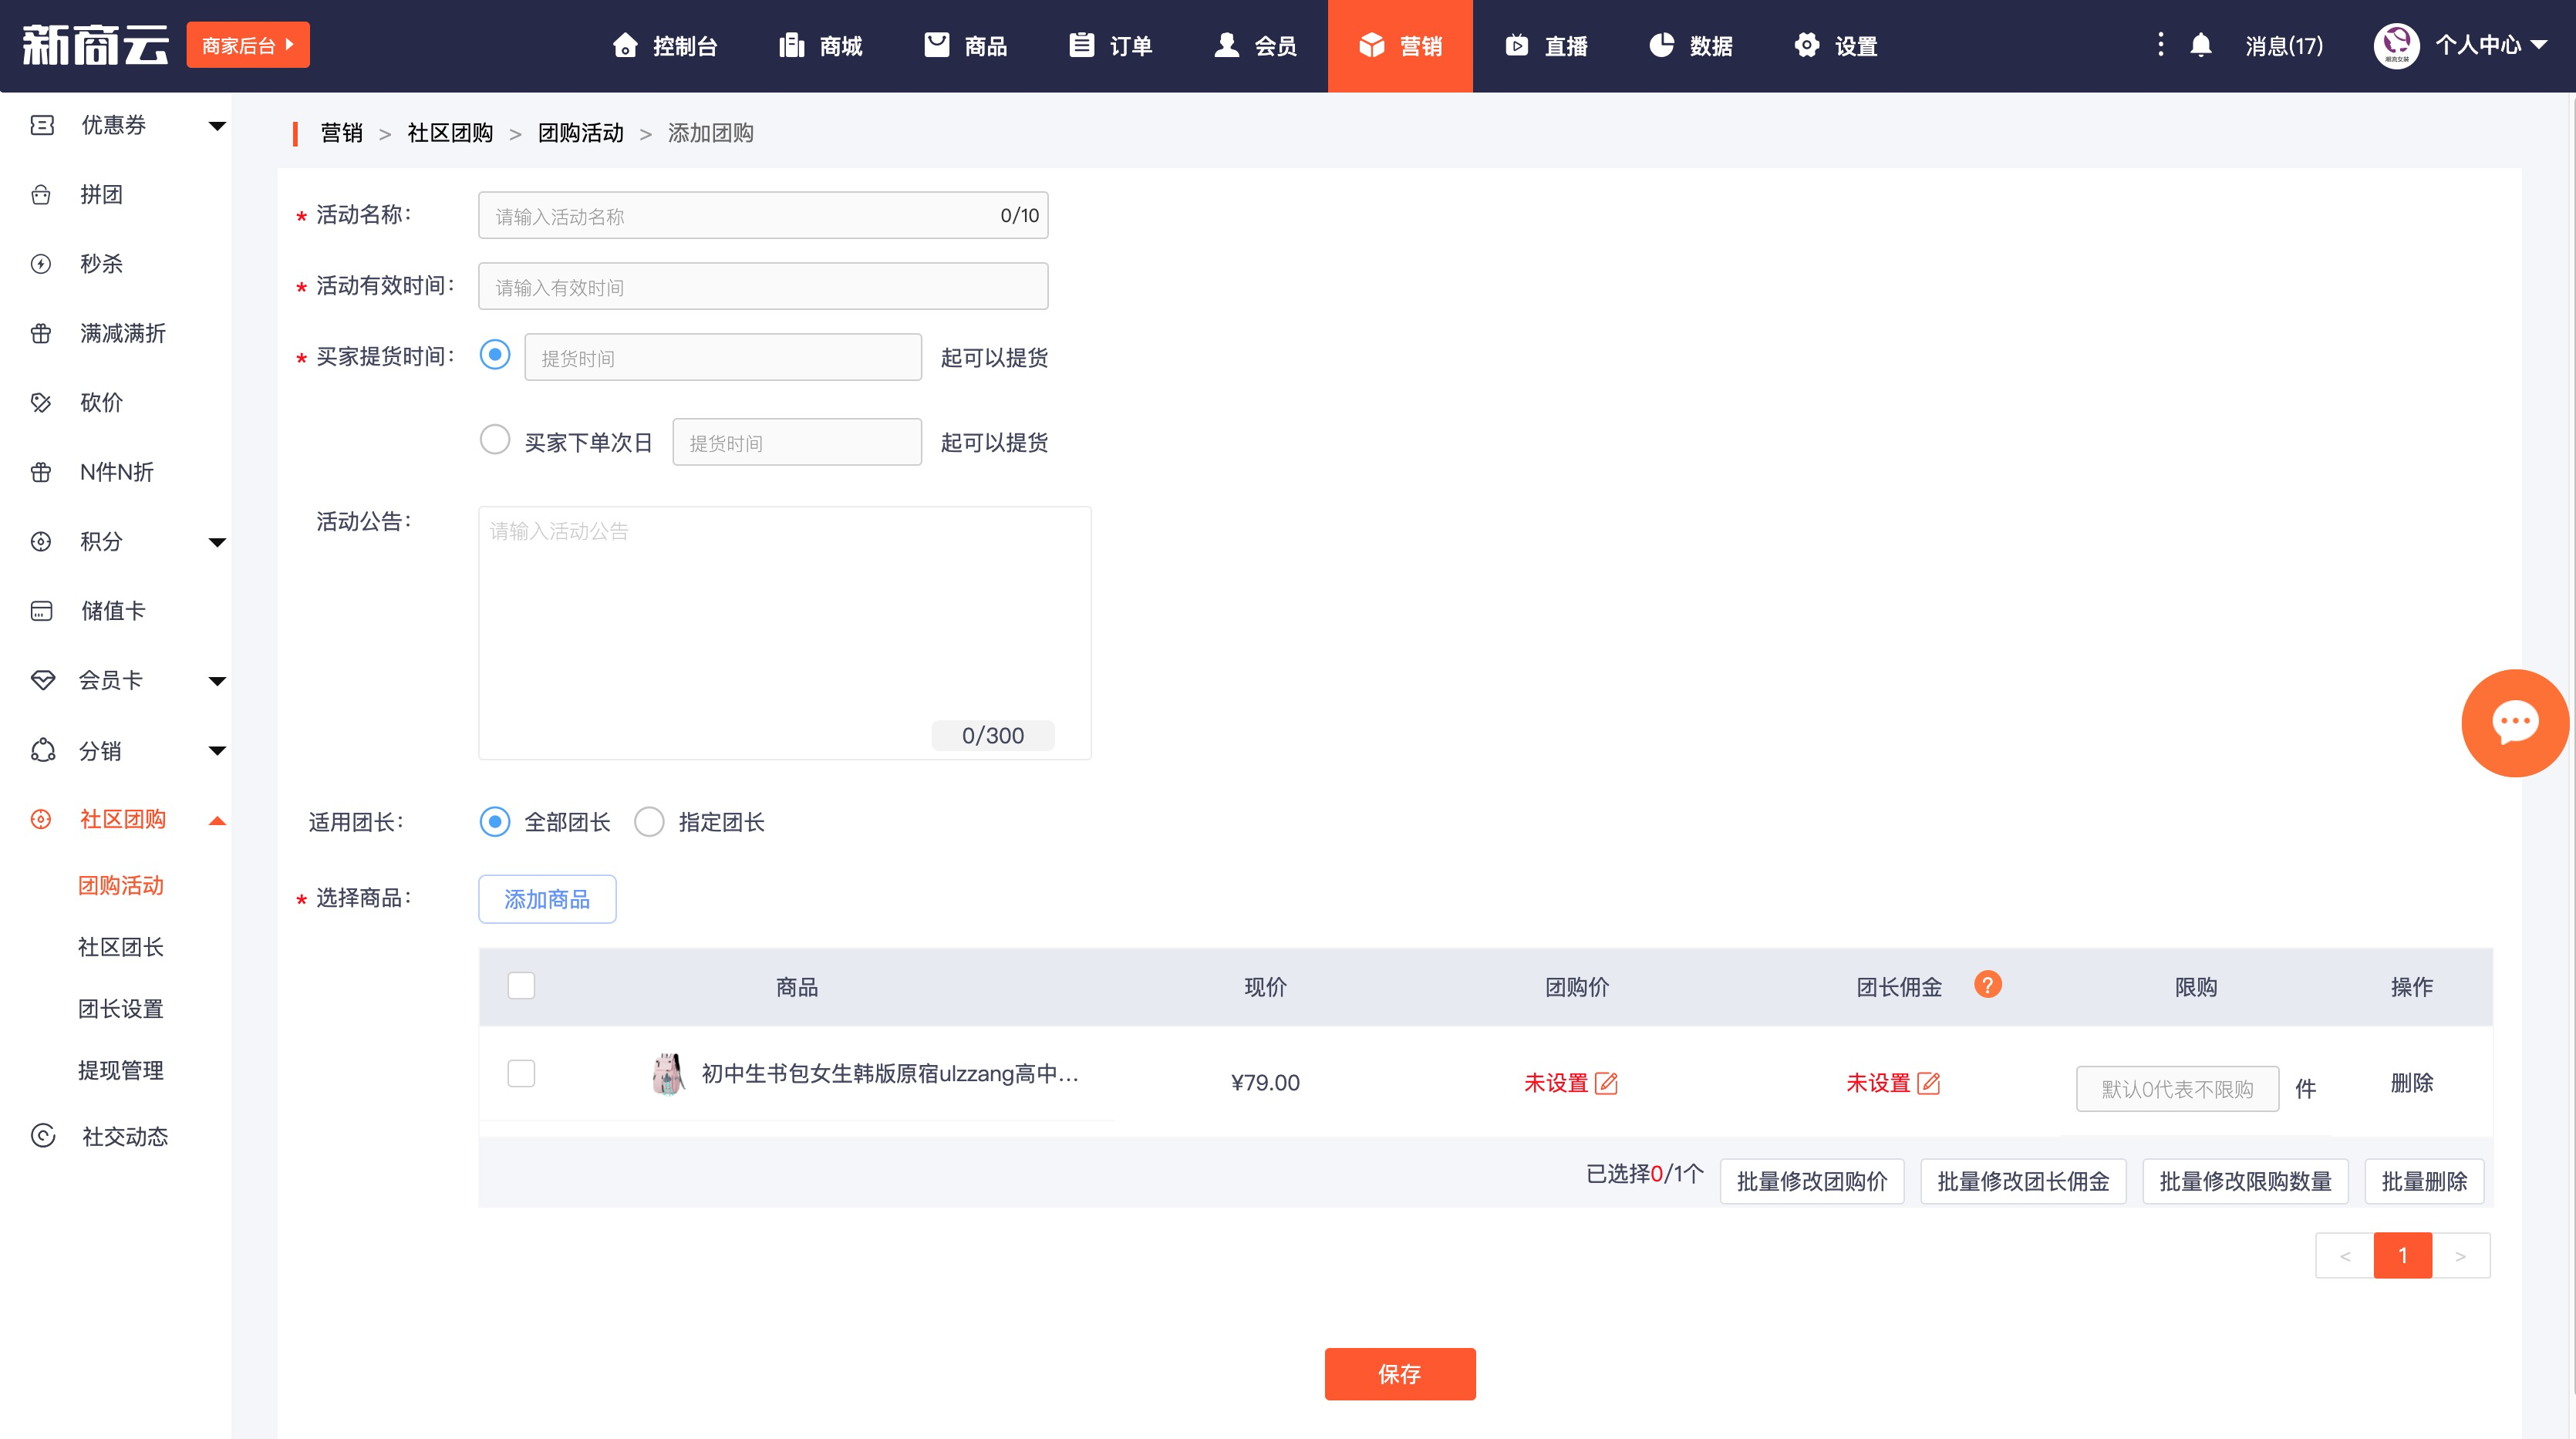Click 社区团购 in the breadcrumb
2576x1439 pixels.
point(450,133)
